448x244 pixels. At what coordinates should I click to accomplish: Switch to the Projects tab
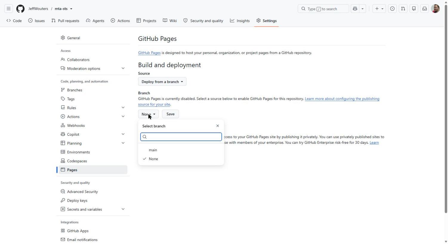(x=146, y=21)
